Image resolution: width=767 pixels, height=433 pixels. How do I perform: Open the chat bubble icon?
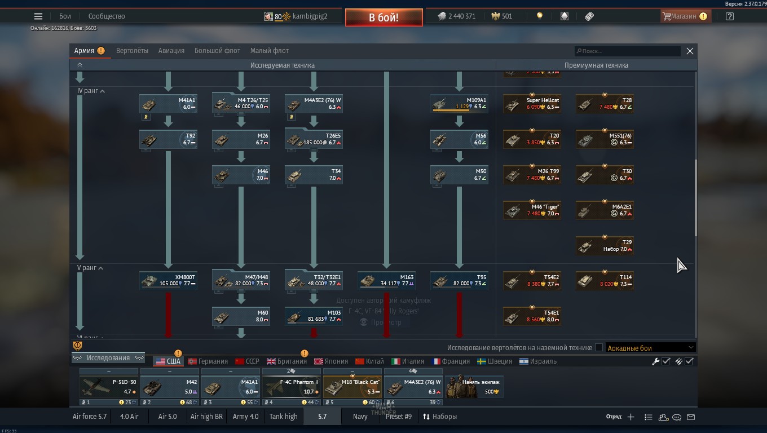click(x=677, y=417)
